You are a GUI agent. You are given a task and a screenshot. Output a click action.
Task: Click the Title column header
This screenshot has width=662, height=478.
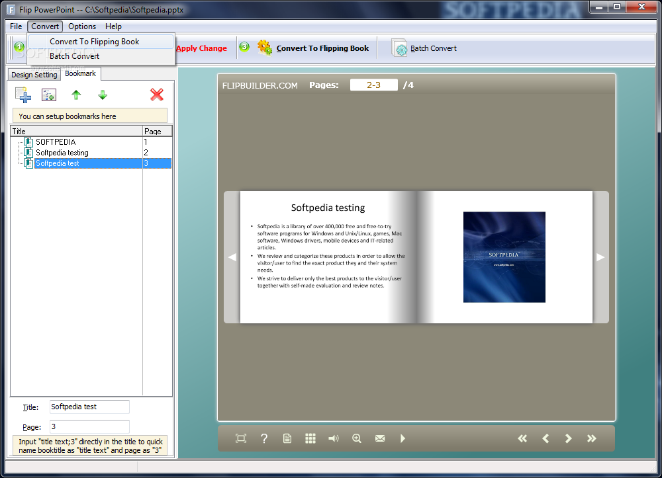click(x=76, y=131)
